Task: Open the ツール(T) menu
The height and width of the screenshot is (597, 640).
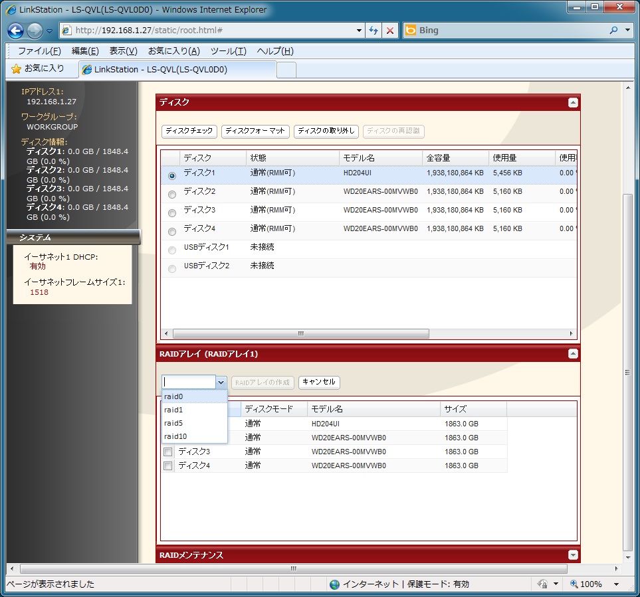Action: coord(228,51)
